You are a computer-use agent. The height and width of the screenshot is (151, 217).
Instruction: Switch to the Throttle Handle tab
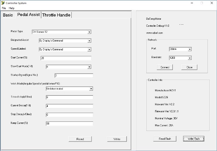[x=56, y=15]
